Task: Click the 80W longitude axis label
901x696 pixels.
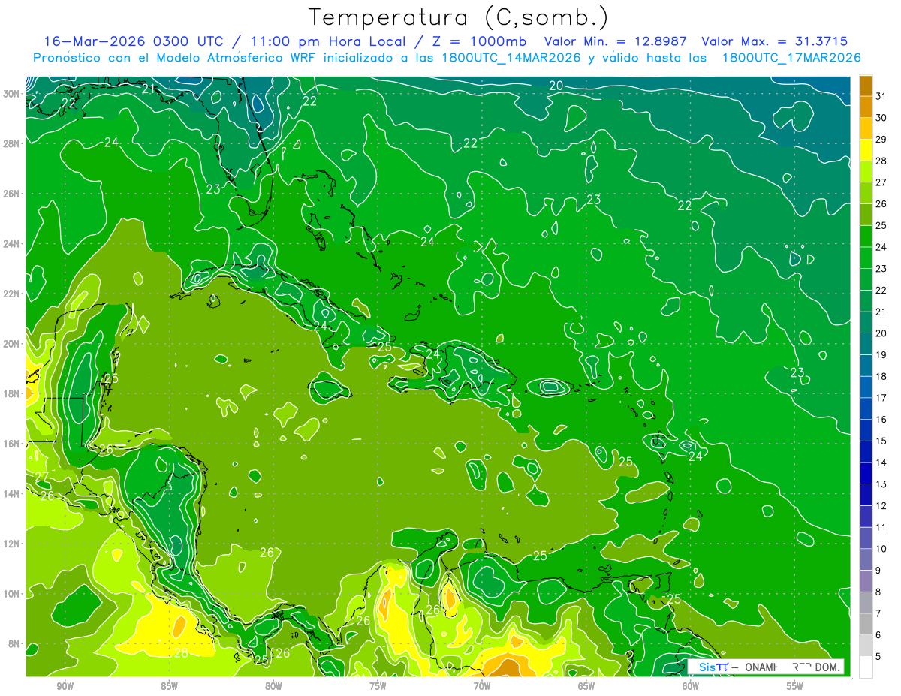Action: [273, 686]
